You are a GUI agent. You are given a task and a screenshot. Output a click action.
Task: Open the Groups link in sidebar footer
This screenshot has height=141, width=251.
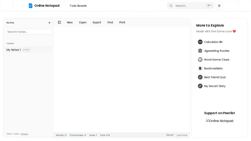(24, 134)
